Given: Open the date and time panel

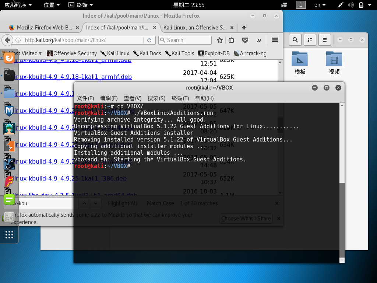Looking at the screenshot, I should 188,5.
